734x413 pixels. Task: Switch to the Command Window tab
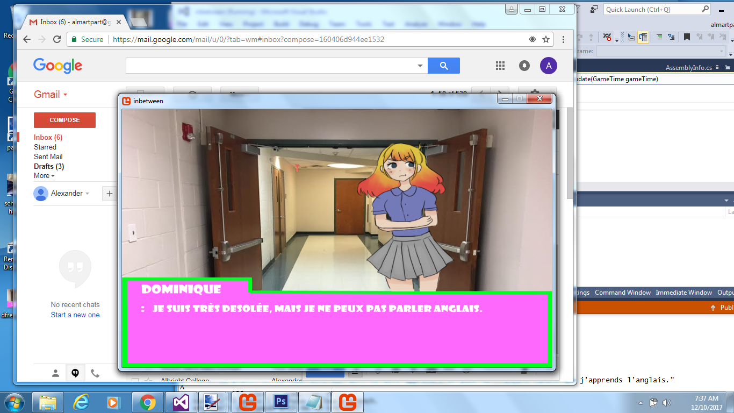pos(623,293)
